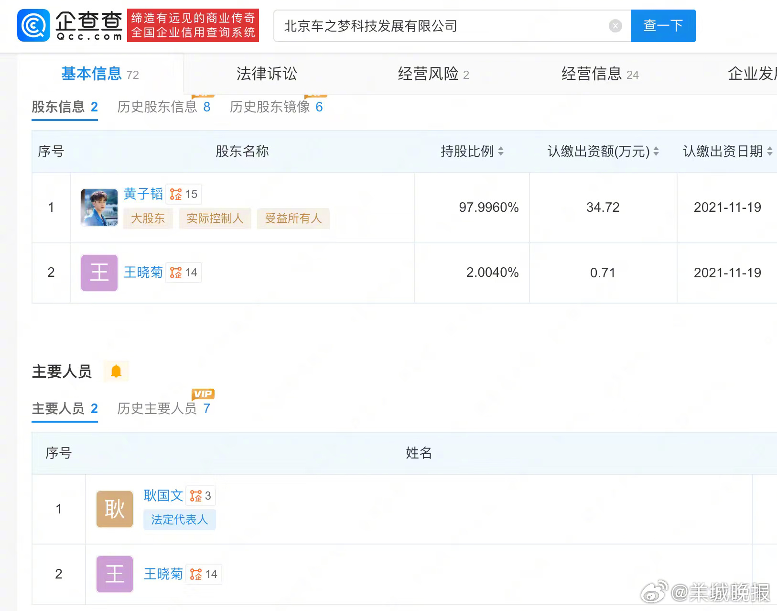Click 耿国文's avatar icon in 主要人员 list
This screenshot has width=777, height=611.
pos(114,509)
